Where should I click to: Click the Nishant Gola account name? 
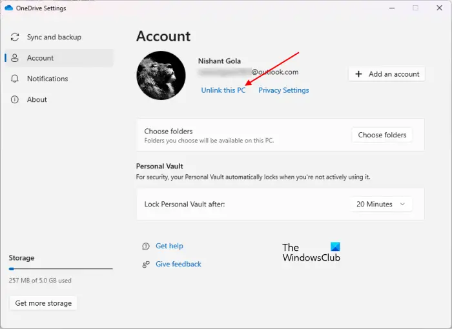point(220,61)
